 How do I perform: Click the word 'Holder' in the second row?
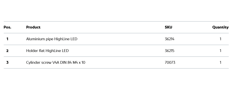tap(32, 51)
